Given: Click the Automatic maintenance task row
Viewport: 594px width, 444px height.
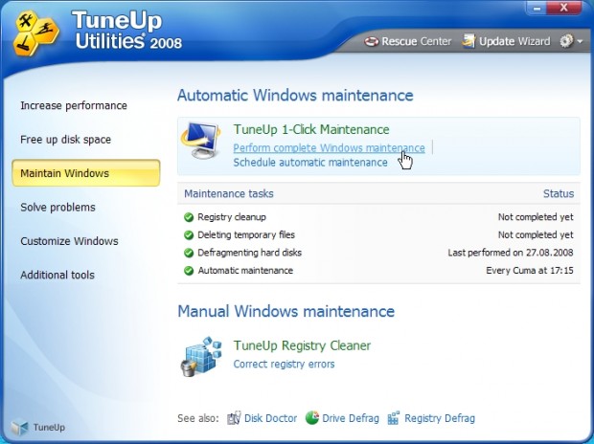Looking at the screenshot, I should (378, 271).
